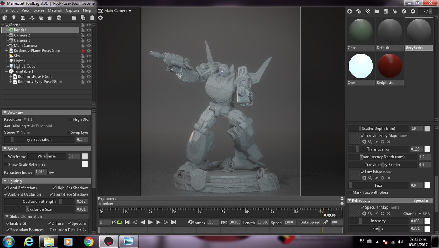
Task: Collapse the Viewport section
Action: 5,113
